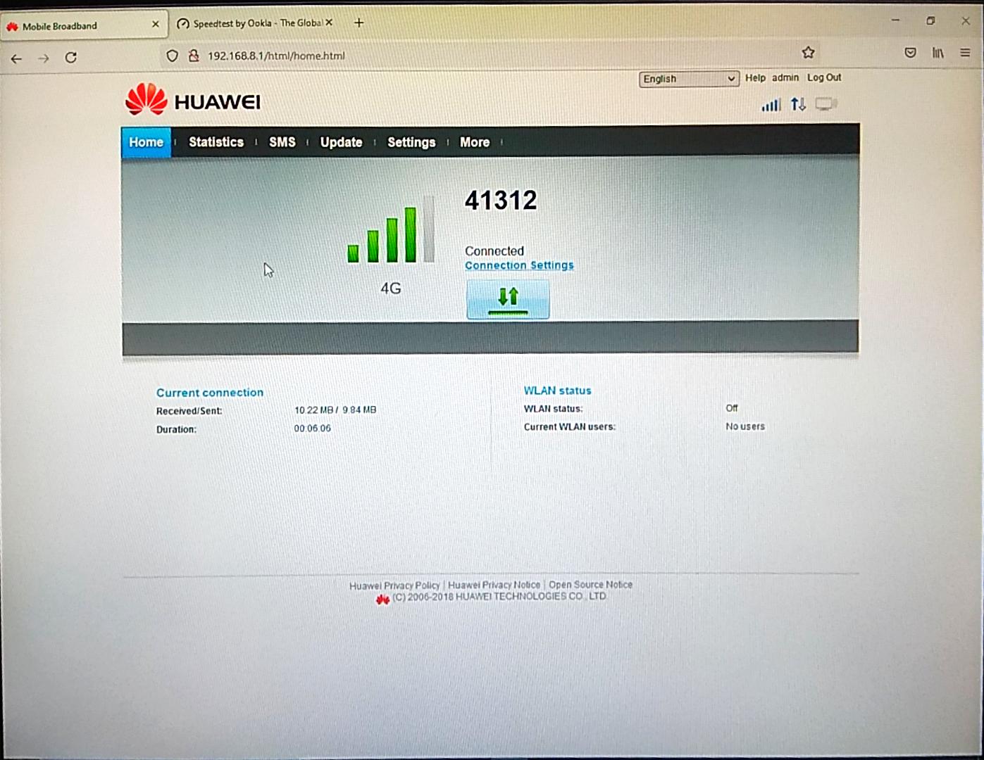Image resolution: width=984 pixels, height=760 pixels.
Task: Minimize the browser window
Action: (895, 21)
